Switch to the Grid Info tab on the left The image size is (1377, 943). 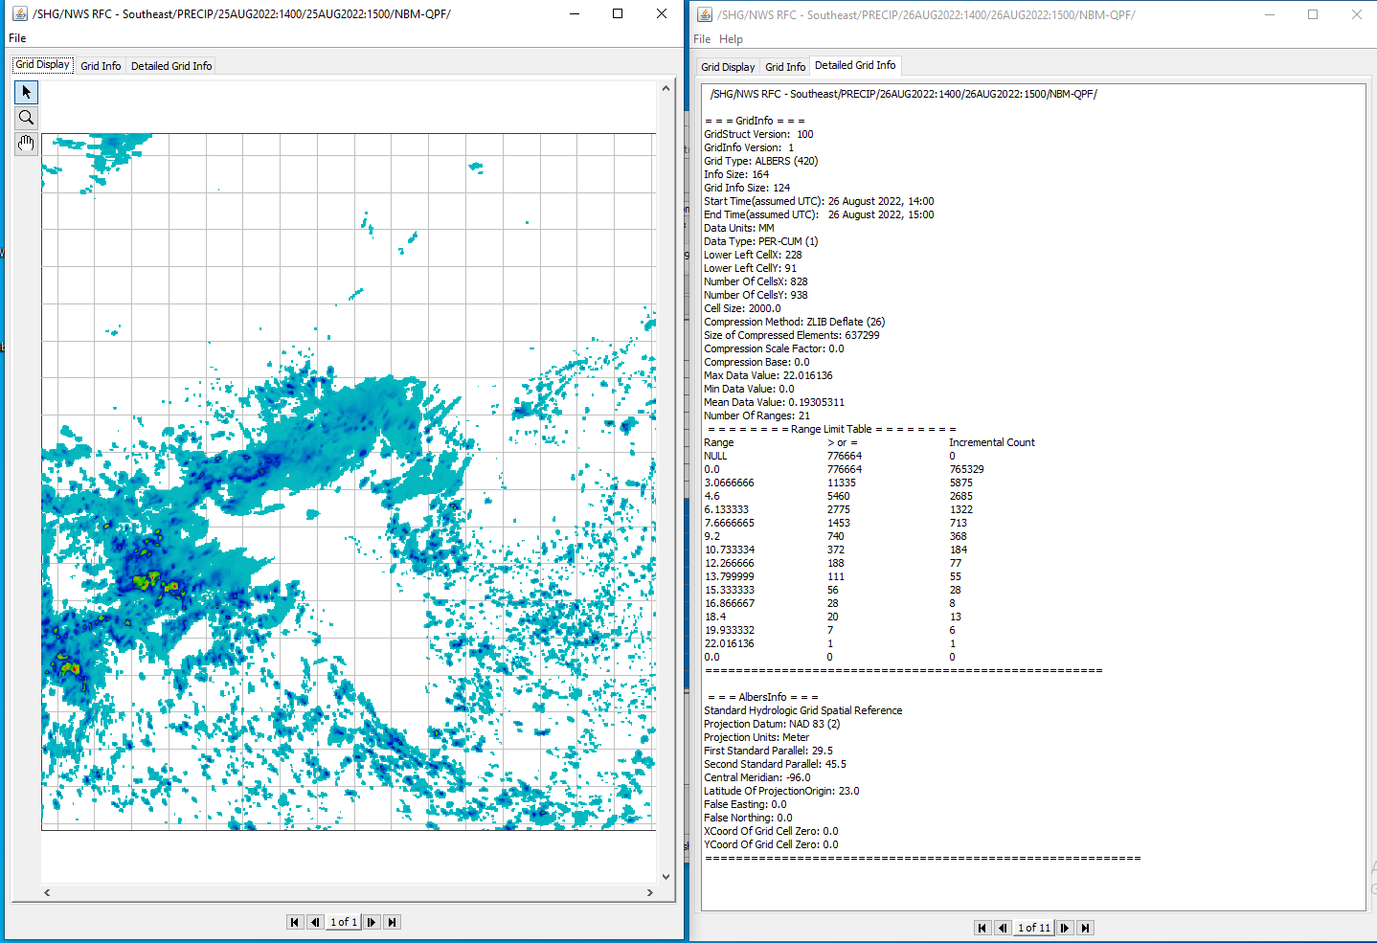[x=101, y=65]
